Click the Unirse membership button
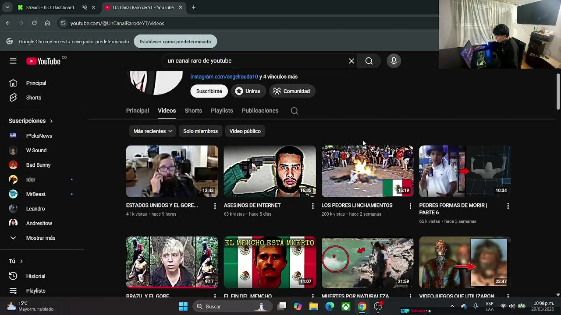561x315 pixels. coord(248,91)
